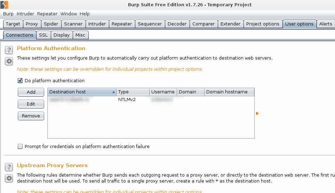The width and height of the screenshot is (335, 193).
Task: Open Platform Authentication gear settings icon
Action: tap(9, 61)
